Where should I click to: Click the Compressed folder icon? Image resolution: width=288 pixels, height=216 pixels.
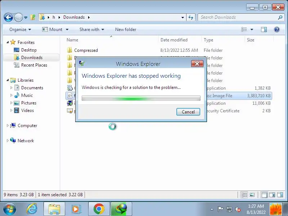point(69,50)
